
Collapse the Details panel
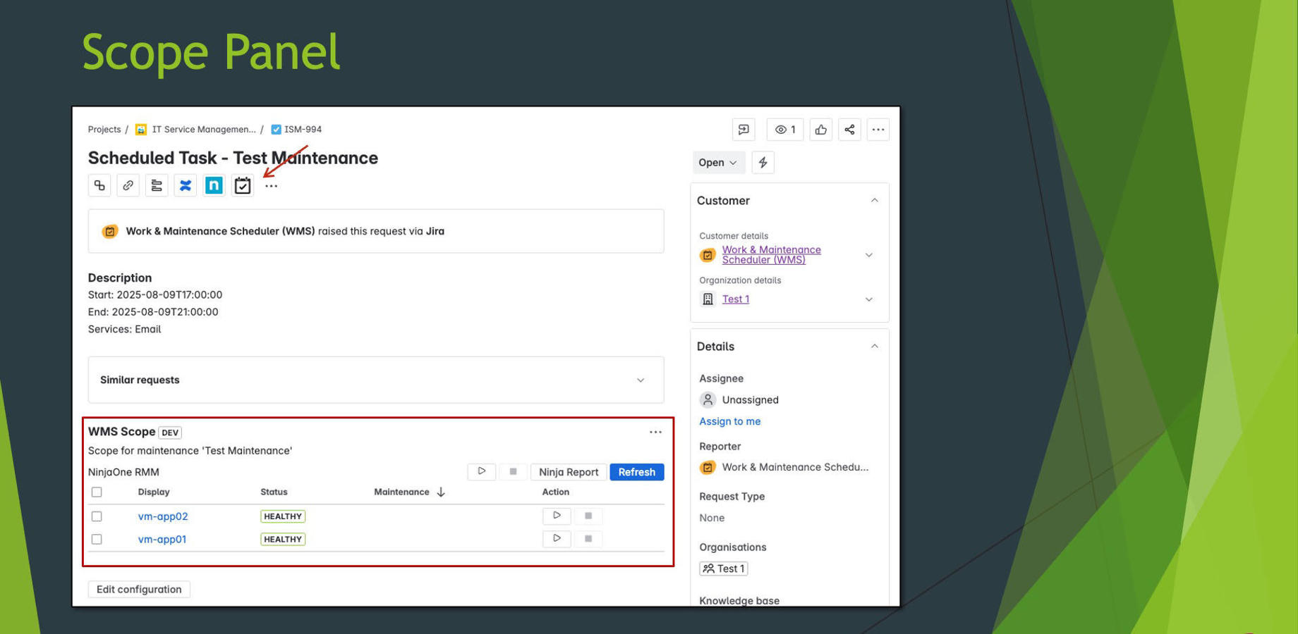pos(875,347)
